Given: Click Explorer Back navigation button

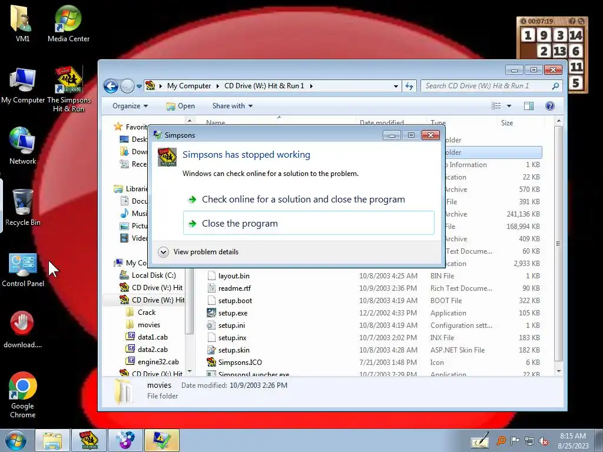Looking at the screenshot, I should [111, 86].
